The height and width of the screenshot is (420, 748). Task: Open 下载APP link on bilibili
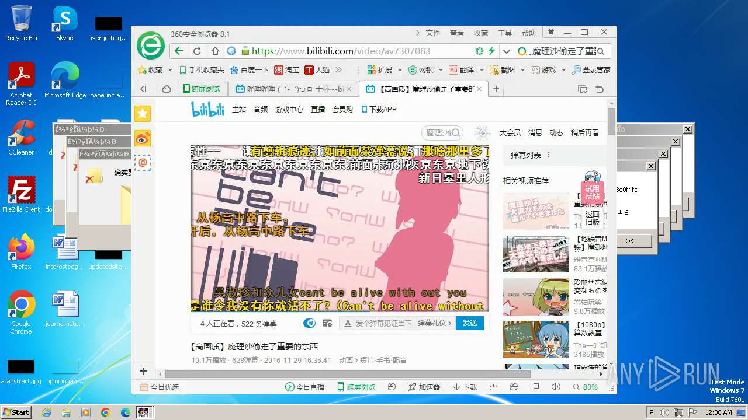click(x=379, y=109)
